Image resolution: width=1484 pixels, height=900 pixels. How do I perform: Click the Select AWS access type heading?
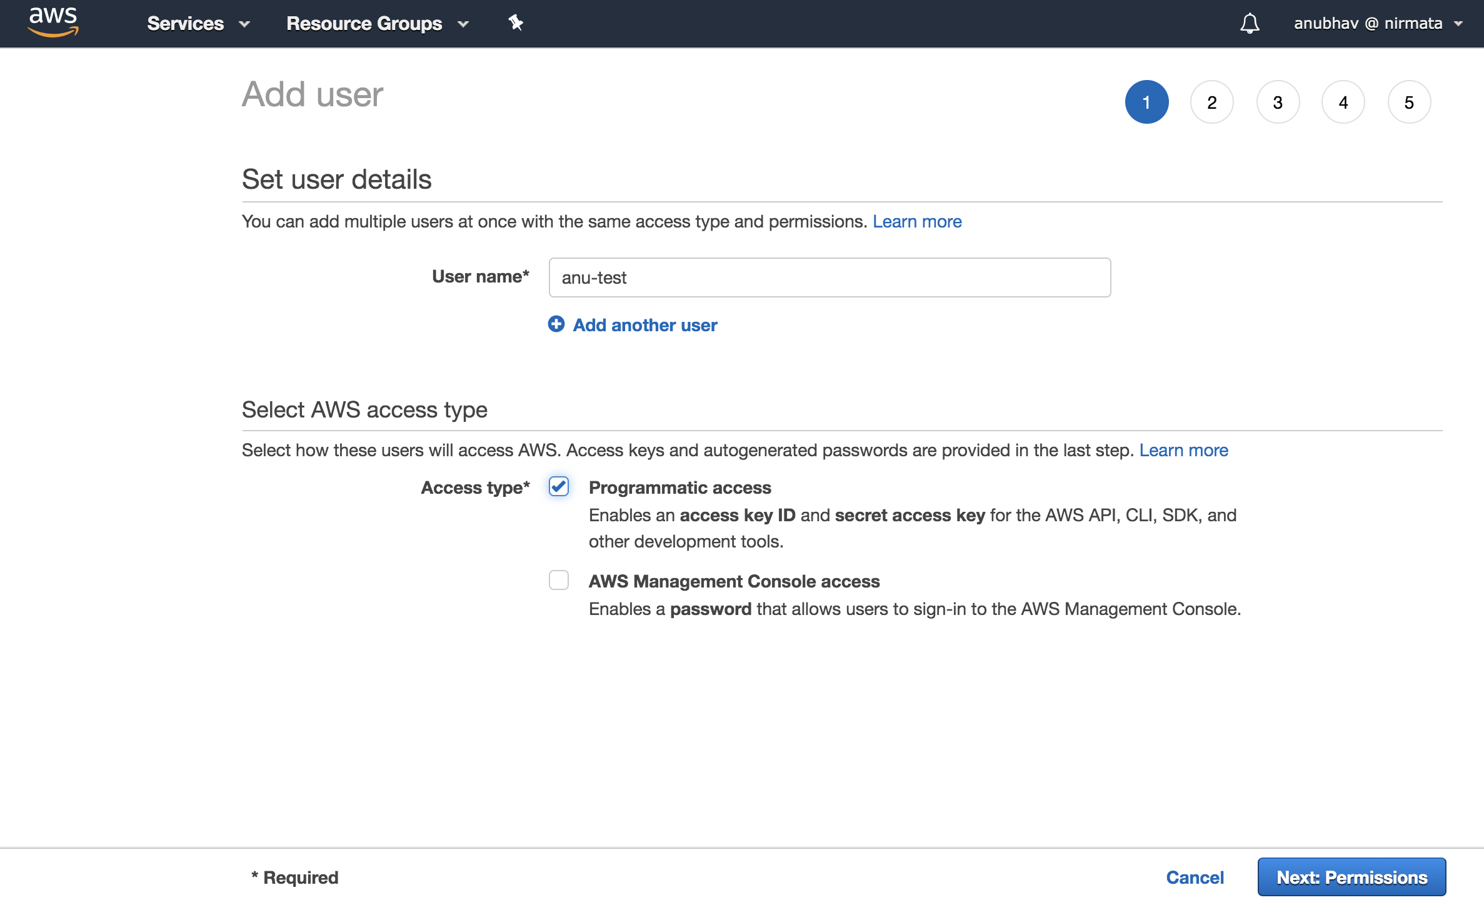(364, 409)
